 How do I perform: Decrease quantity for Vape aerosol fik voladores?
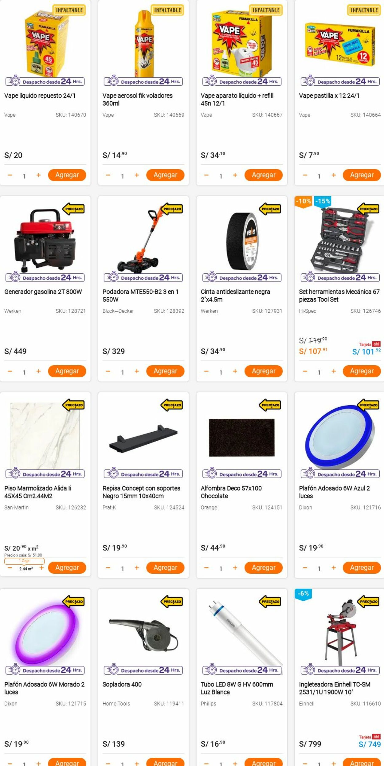[x=108, y=175]
